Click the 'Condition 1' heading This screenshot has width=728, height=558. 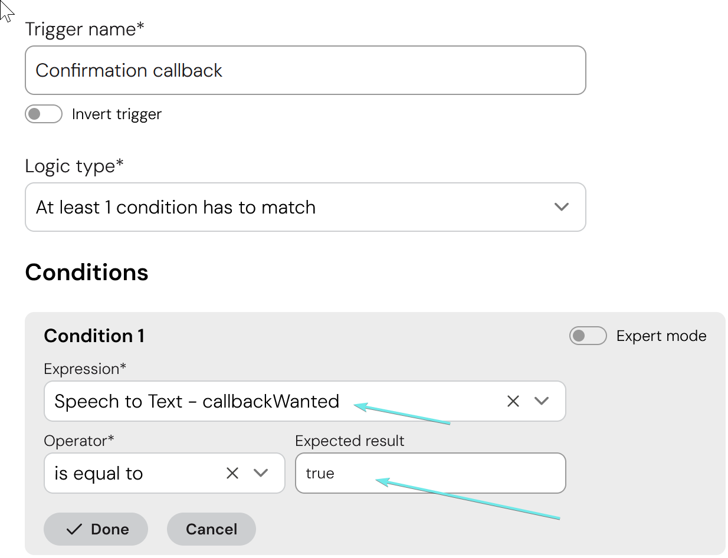(94, 336)
